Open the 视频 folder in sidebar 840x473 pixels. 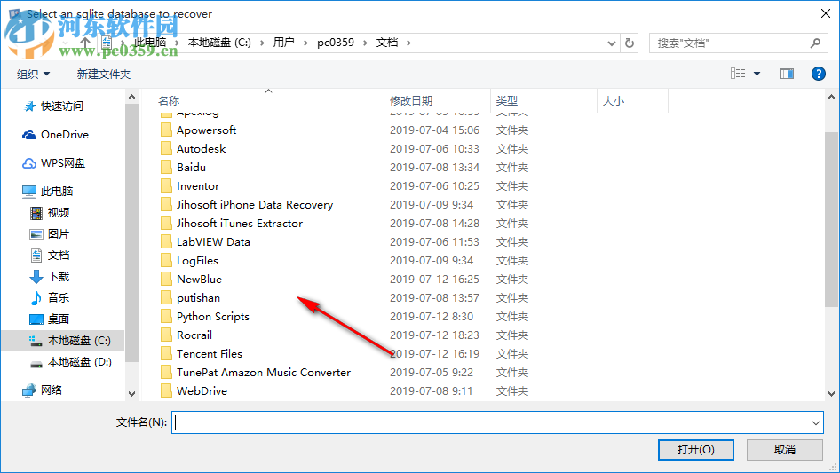tap(58, 213)
